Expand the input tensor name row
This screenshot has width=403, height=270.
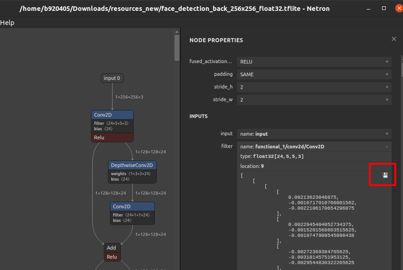click(386, 133)
